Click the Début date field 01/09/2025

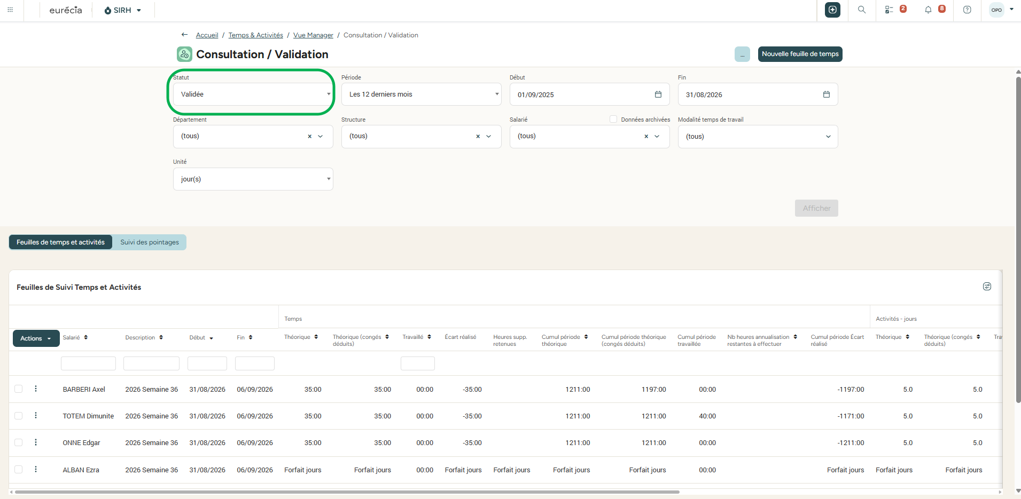coord(589,94)
